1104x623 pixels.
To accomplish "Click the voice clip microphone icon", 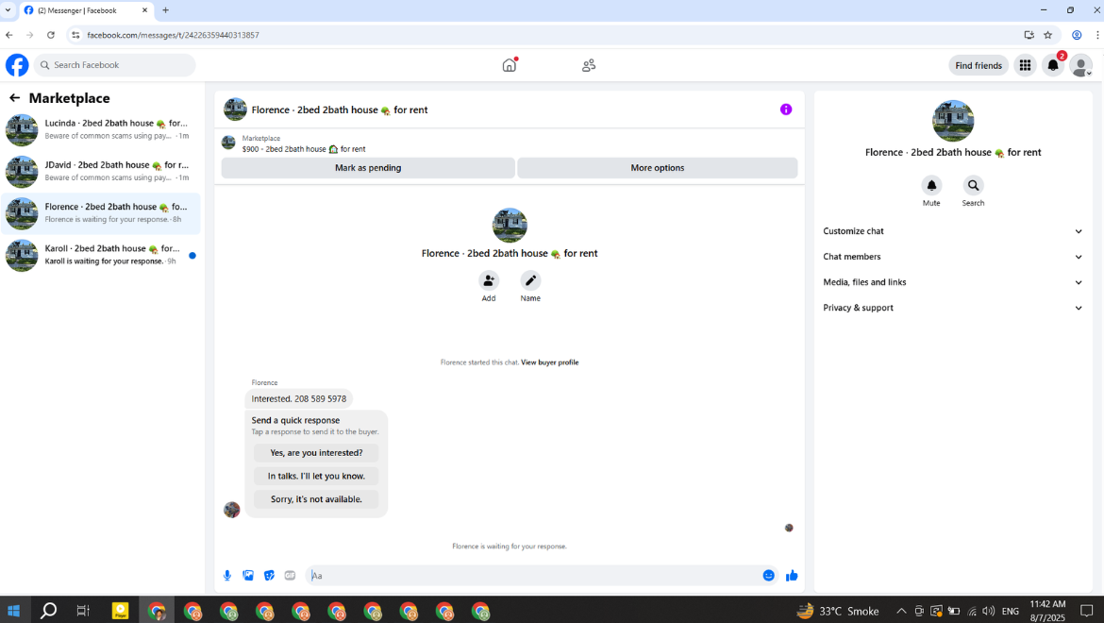I will (x=226, y=575).
